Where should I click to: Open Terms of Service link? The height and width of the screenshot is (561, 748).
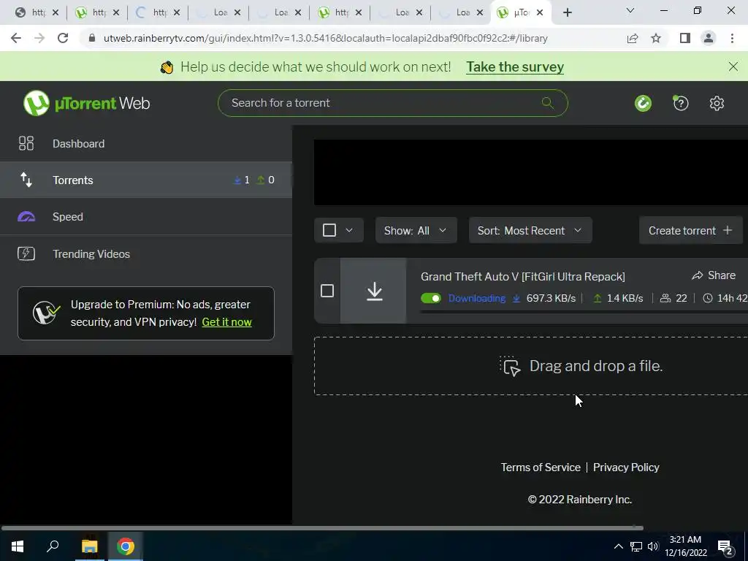click(541, 467)
